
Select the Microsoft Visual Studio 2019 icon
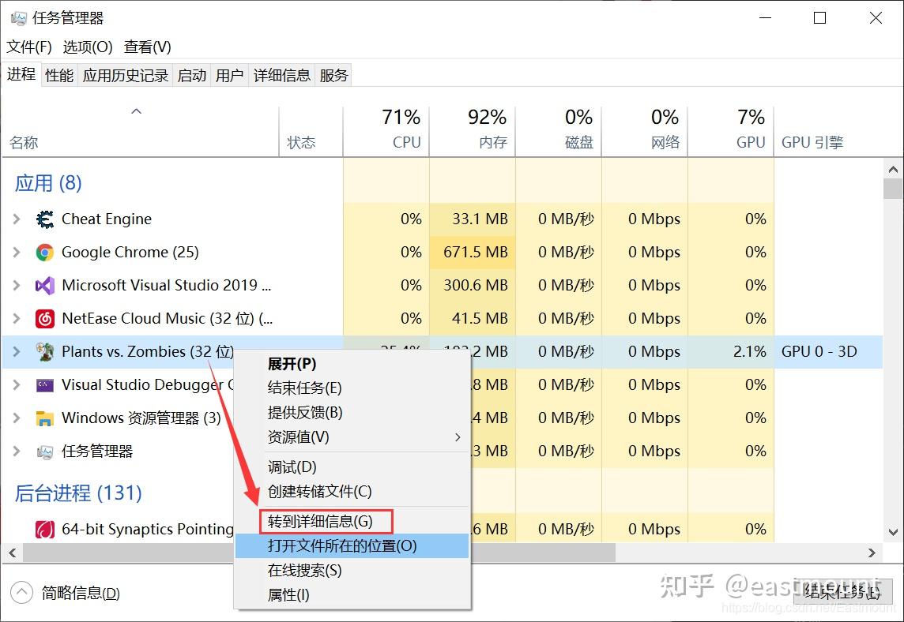click(x=45, y=285)
